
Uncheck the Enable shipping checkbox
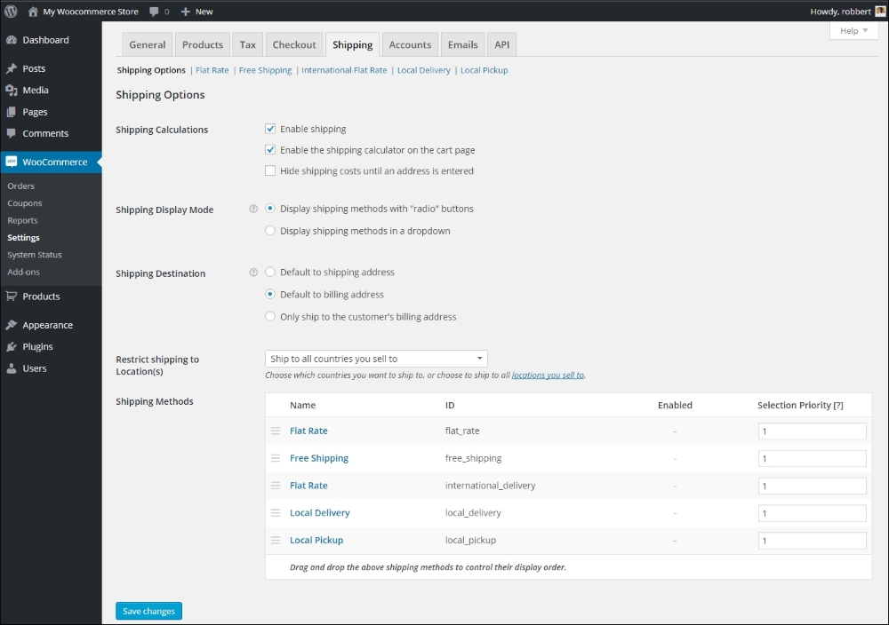[x=270, y=129]
